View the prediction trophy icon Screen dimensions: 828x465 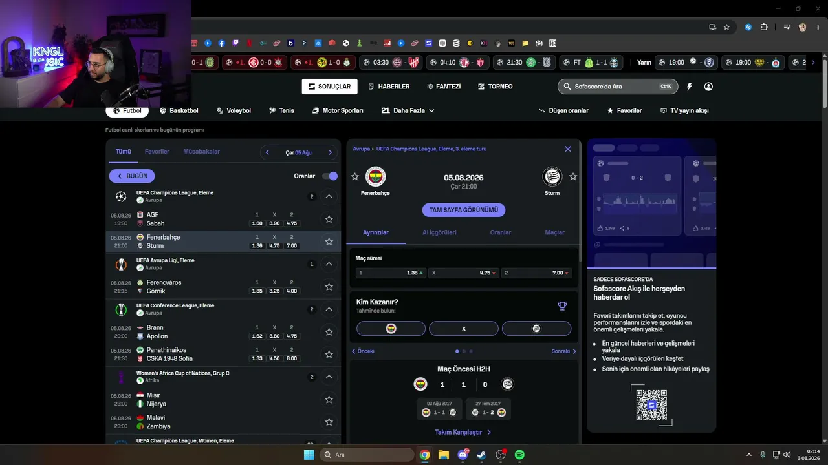click(562, 306)
